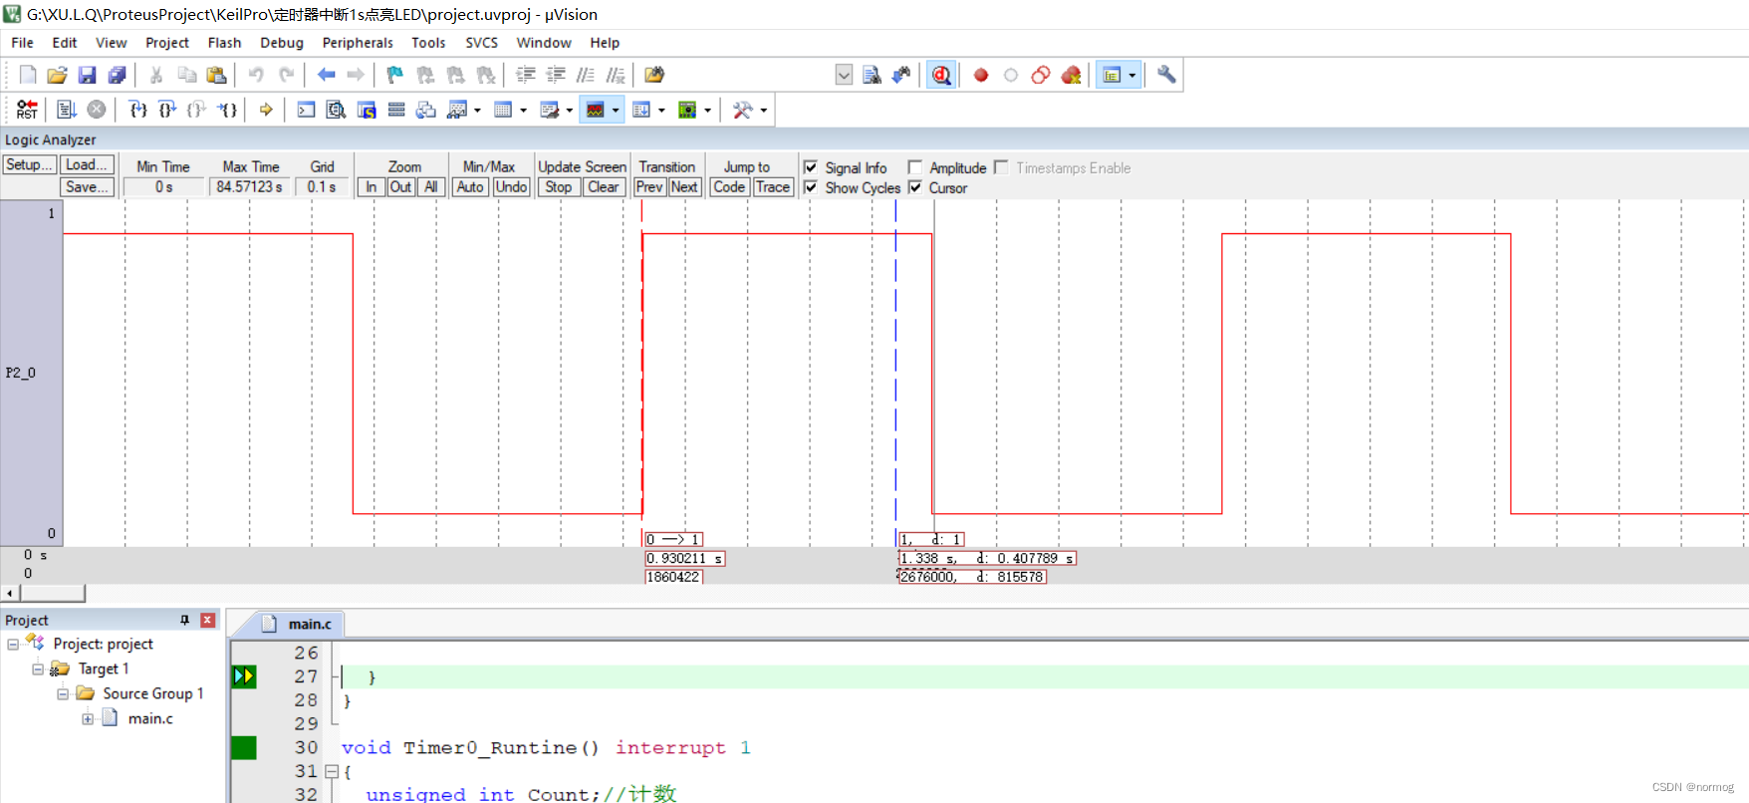Viewport: 1749px width, 803px height.
Task: Enable the Amplitude checkbox
Action: [x=914, y=167]
